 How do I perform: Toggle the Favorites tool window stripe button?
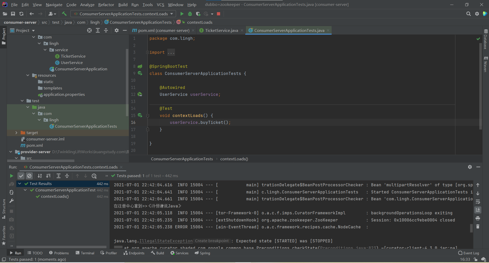coord(4,235)
